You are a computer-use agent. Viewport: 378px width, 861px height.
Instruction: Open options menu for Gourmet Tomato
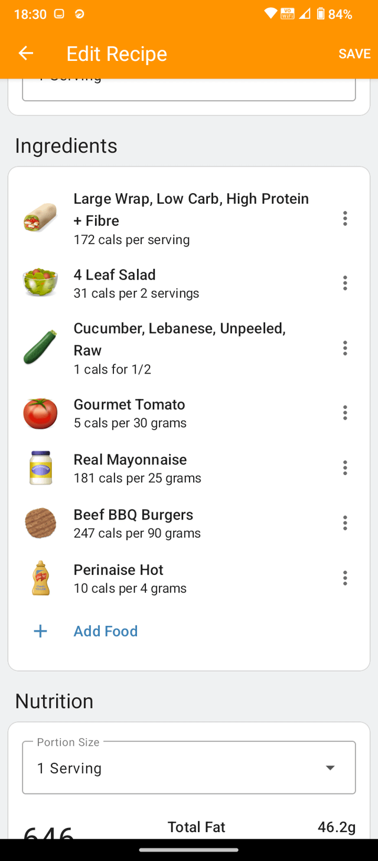pos(345,412)
